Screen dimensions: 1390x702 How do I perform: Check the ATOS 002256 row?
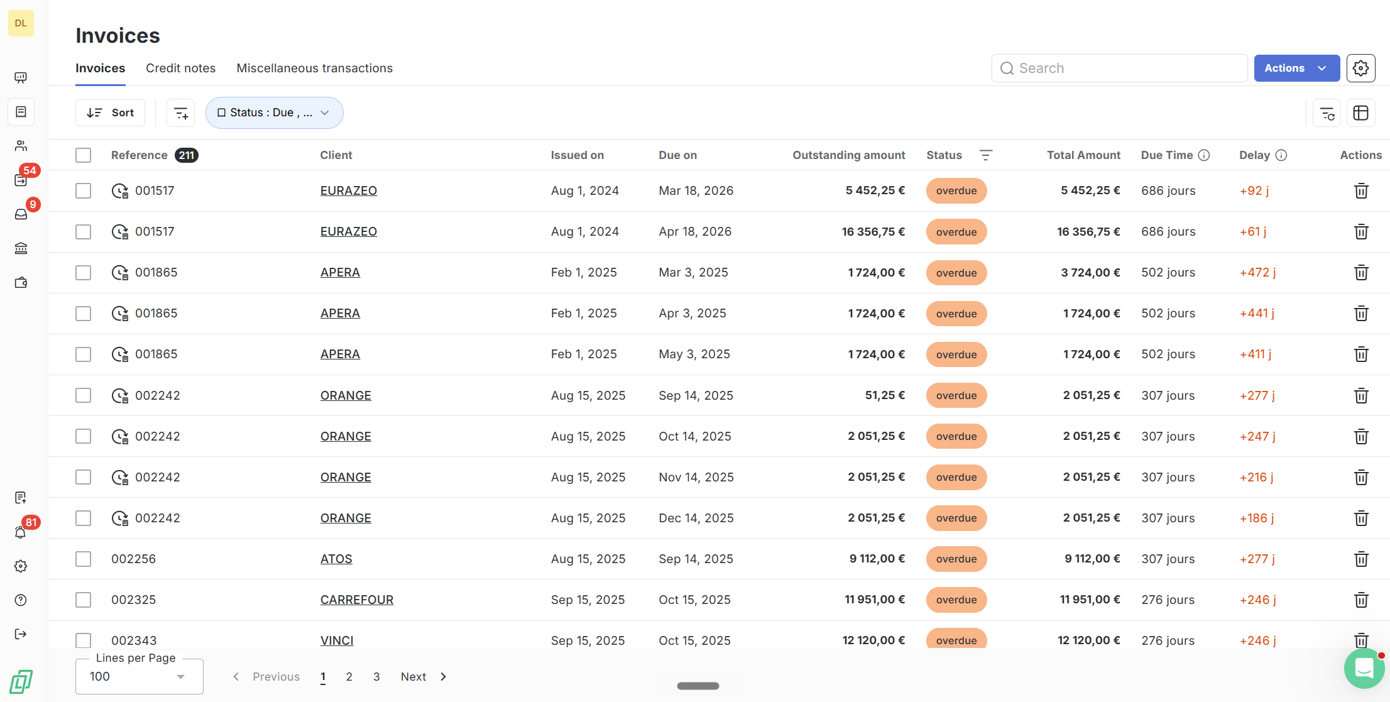click(84, 559)
